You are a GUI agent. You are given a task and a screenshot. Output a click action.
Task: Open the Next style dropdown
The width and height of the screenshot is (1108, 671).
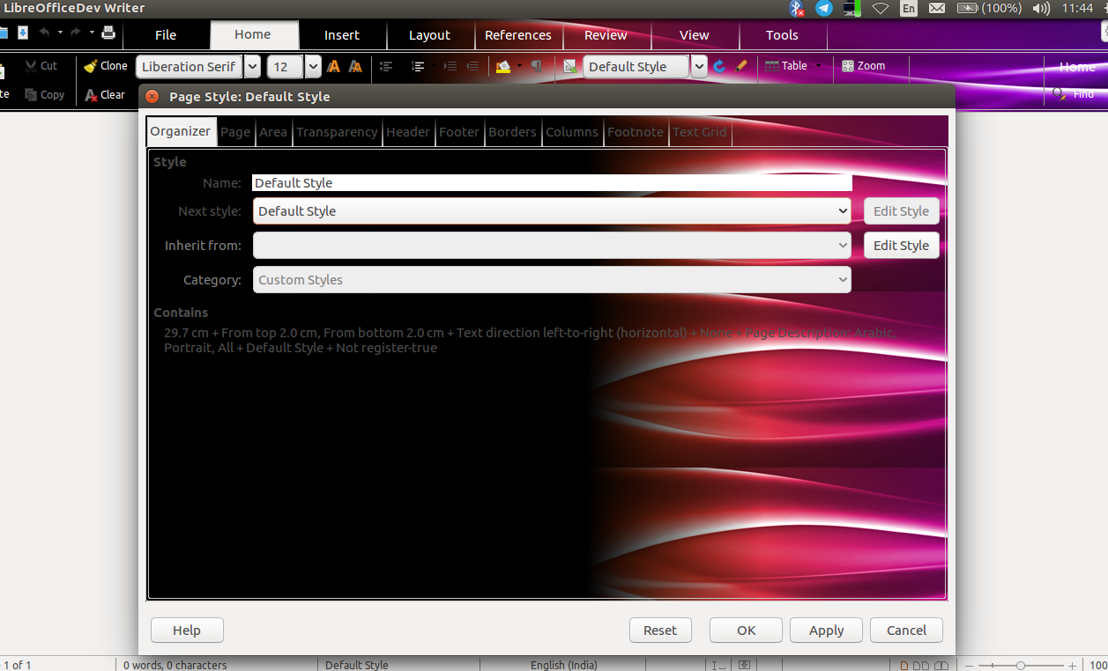(x=552, y=211)
